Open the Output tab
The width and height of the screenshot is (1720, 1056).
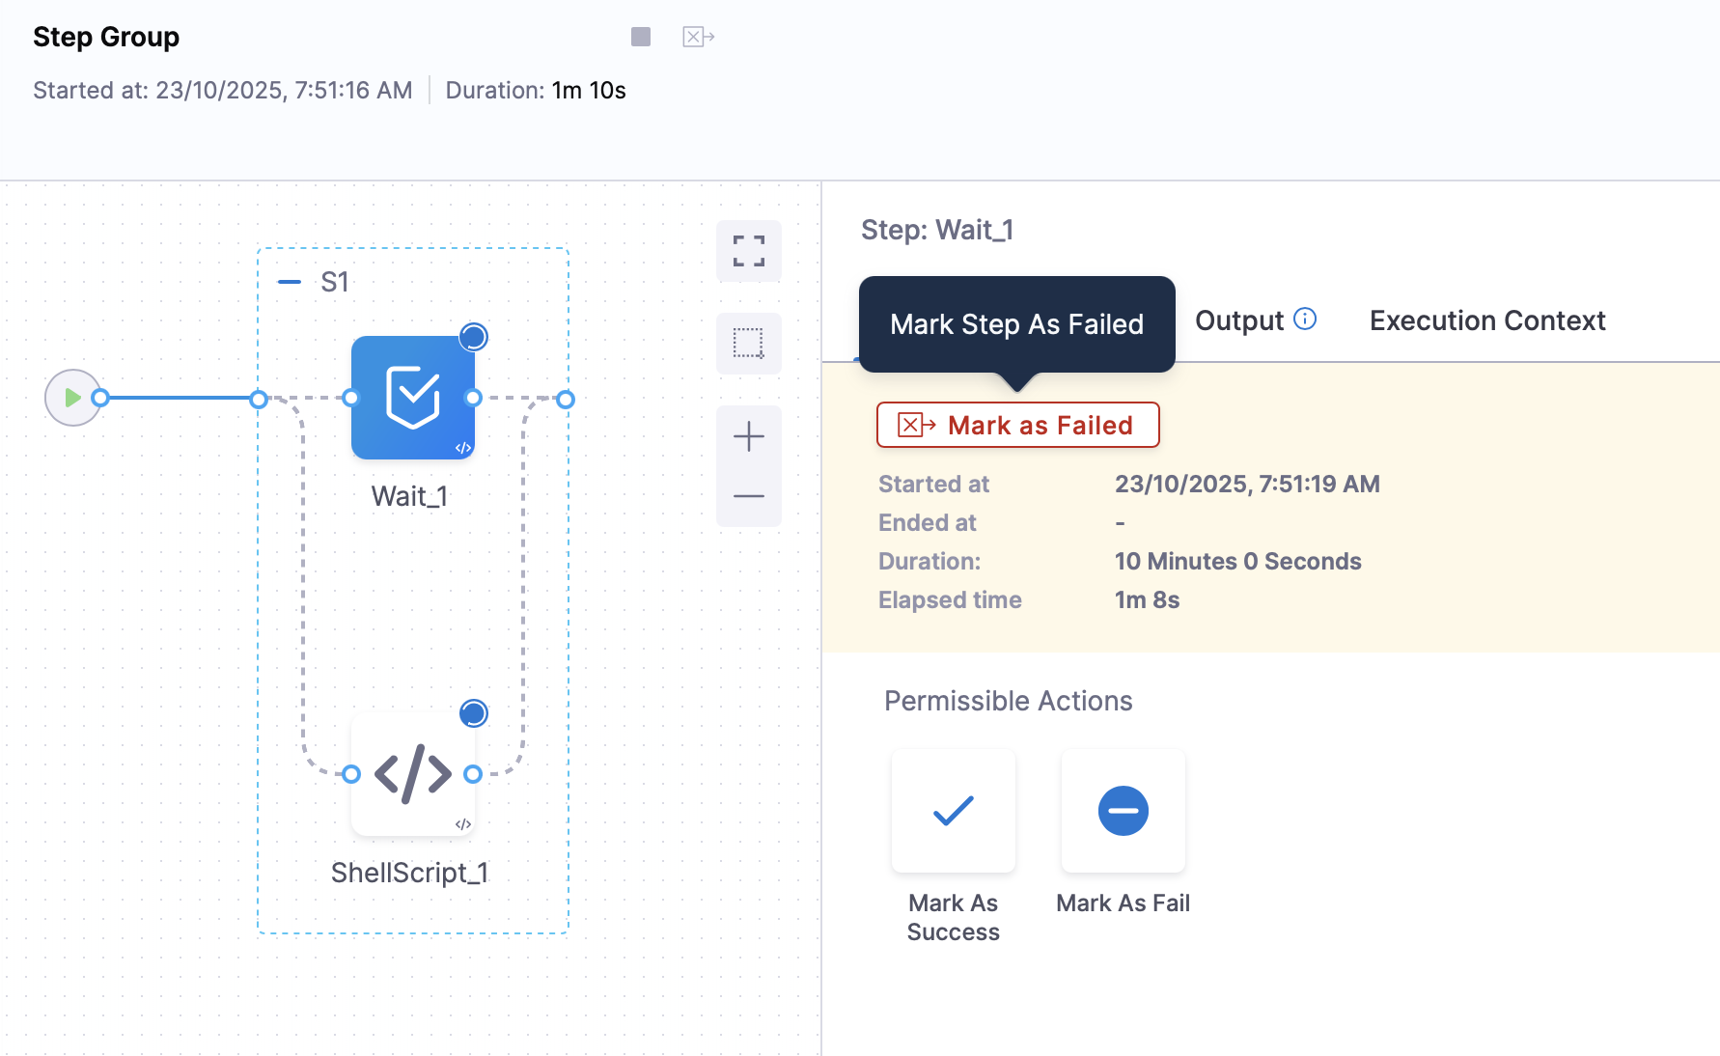1238,320
